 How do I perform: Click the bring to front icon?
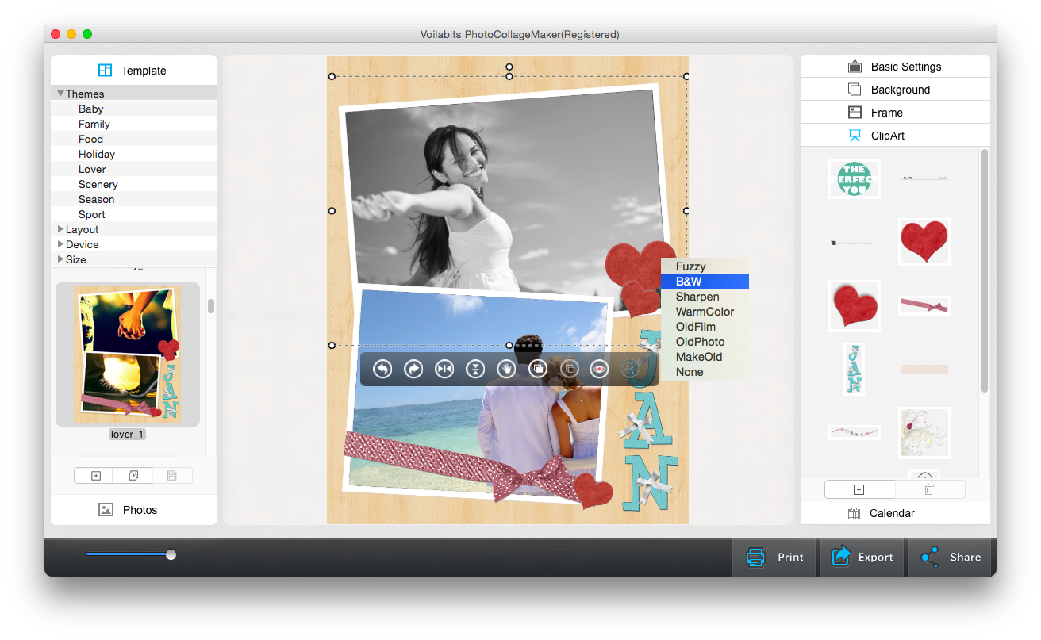tap(538, 369)
